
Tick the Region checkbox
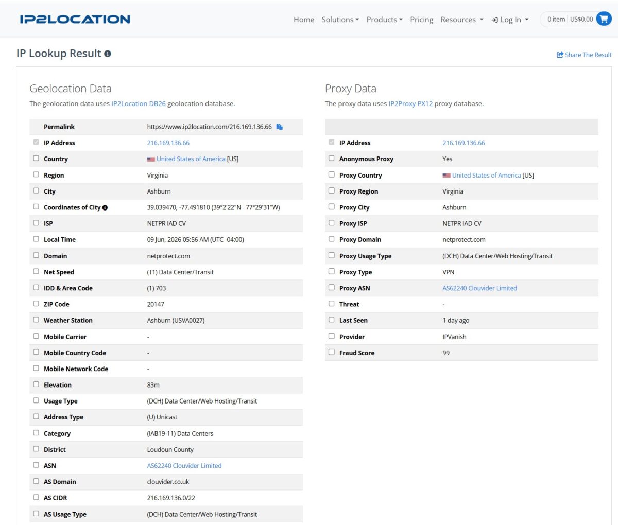(36, 174)
